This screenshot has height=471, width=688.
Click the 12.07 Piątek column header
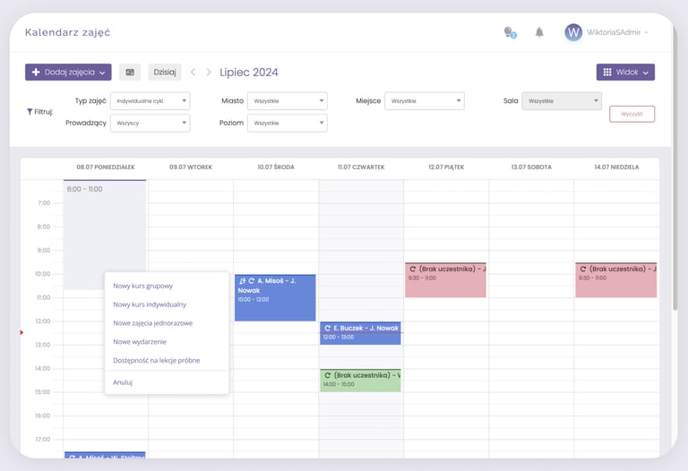(446, 167)
